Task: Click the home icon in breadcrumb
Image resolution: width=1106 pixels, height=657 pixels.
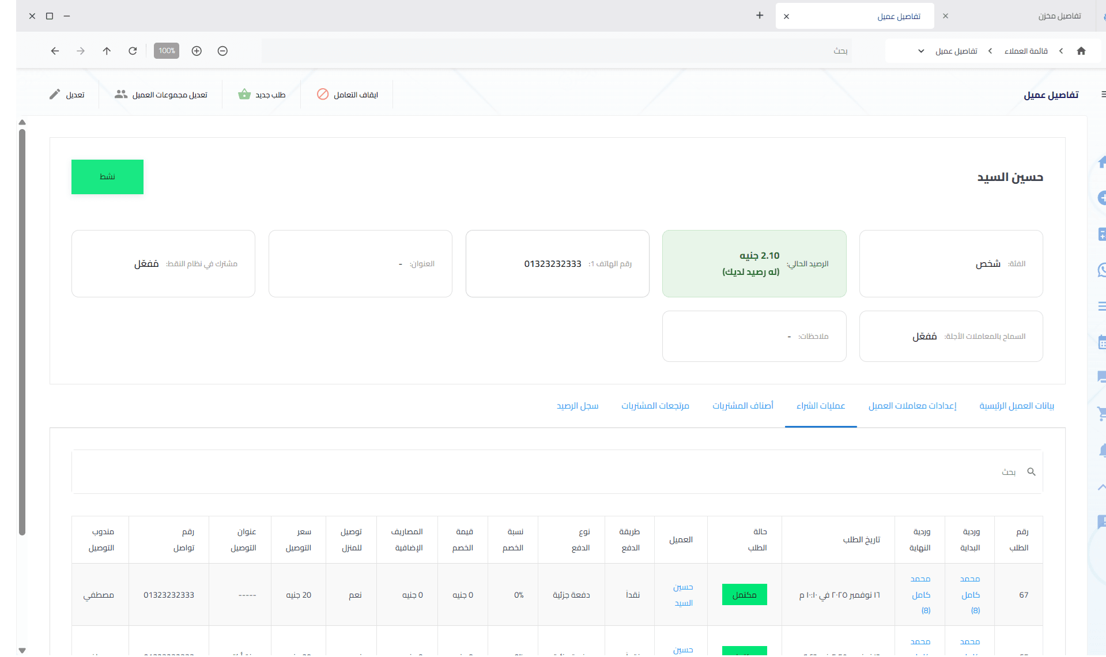Action: pyautogui.click(x=1081, y=51)
